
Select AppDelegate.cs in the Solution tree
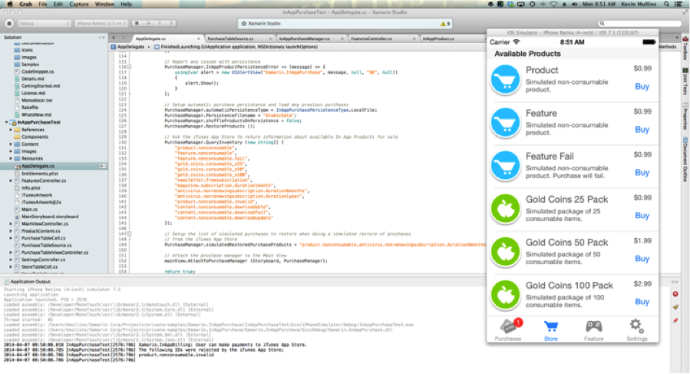tap(38, 166)
